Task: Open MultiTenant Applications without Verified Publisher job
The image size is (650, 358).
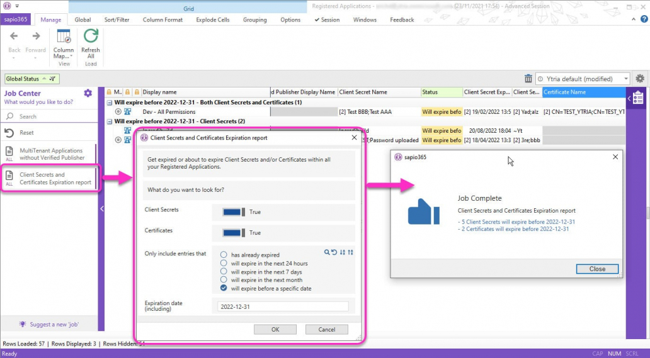Action: (49, 154)
